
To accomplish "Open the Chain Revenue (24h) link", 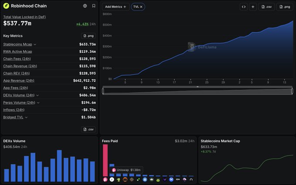I will point(20,66).
